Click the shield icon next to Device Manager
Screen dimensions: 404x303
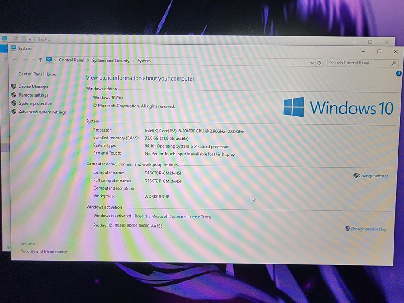coord(14,86)
